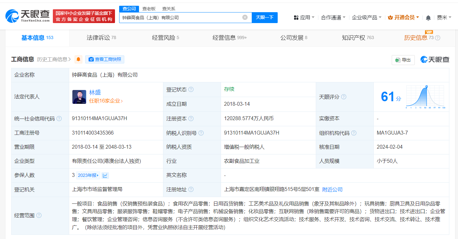Clear search box using the × icon
This screenshot has width=458, height=239.
[x=246, y=17]
